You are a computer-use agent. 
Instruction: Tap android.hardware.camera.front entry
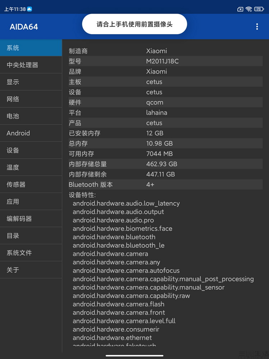pyautogui.click(x=119, y=313)
